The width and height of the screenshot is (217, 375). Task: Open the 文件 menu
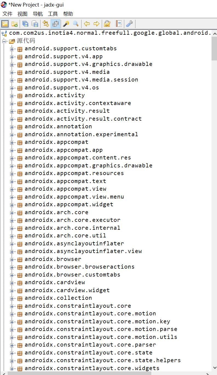[7, 14]
